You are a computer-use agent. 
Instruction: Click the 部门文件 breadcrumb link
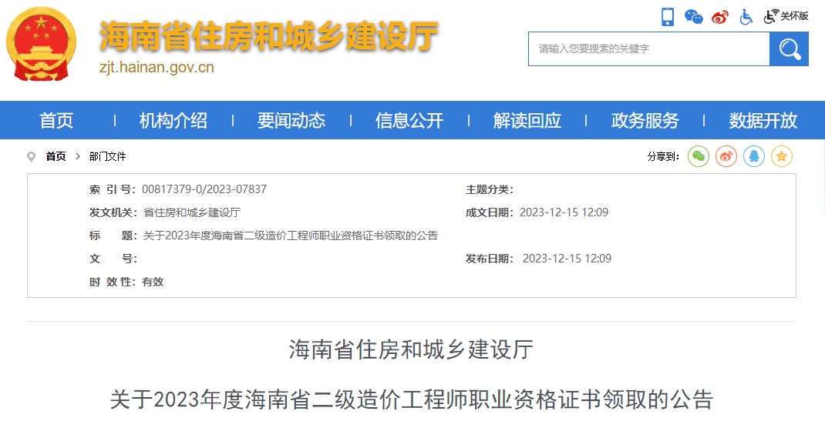click(107, 156)
